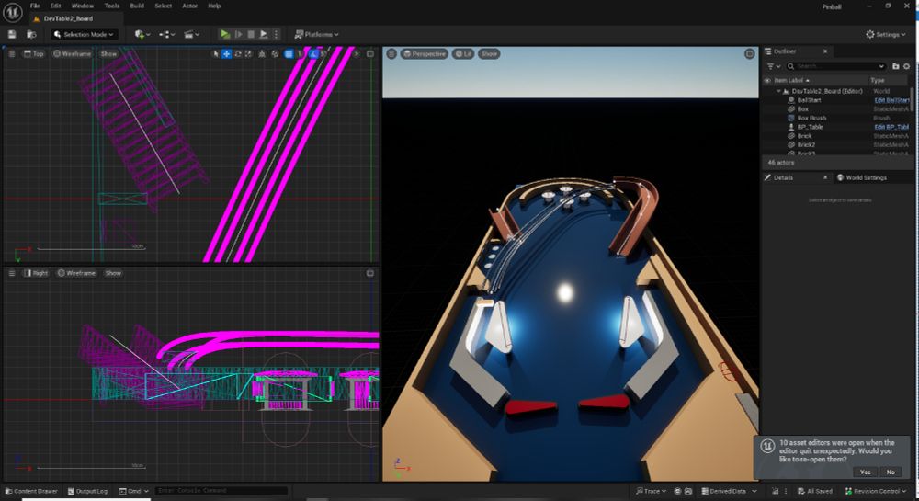Open the Build menu
919x501 pixels.
click(137, 6)
